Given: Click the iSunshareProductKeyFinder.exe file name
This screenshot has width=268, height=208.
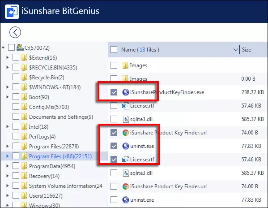Looking at the screenshot, I should click(167, 92).
